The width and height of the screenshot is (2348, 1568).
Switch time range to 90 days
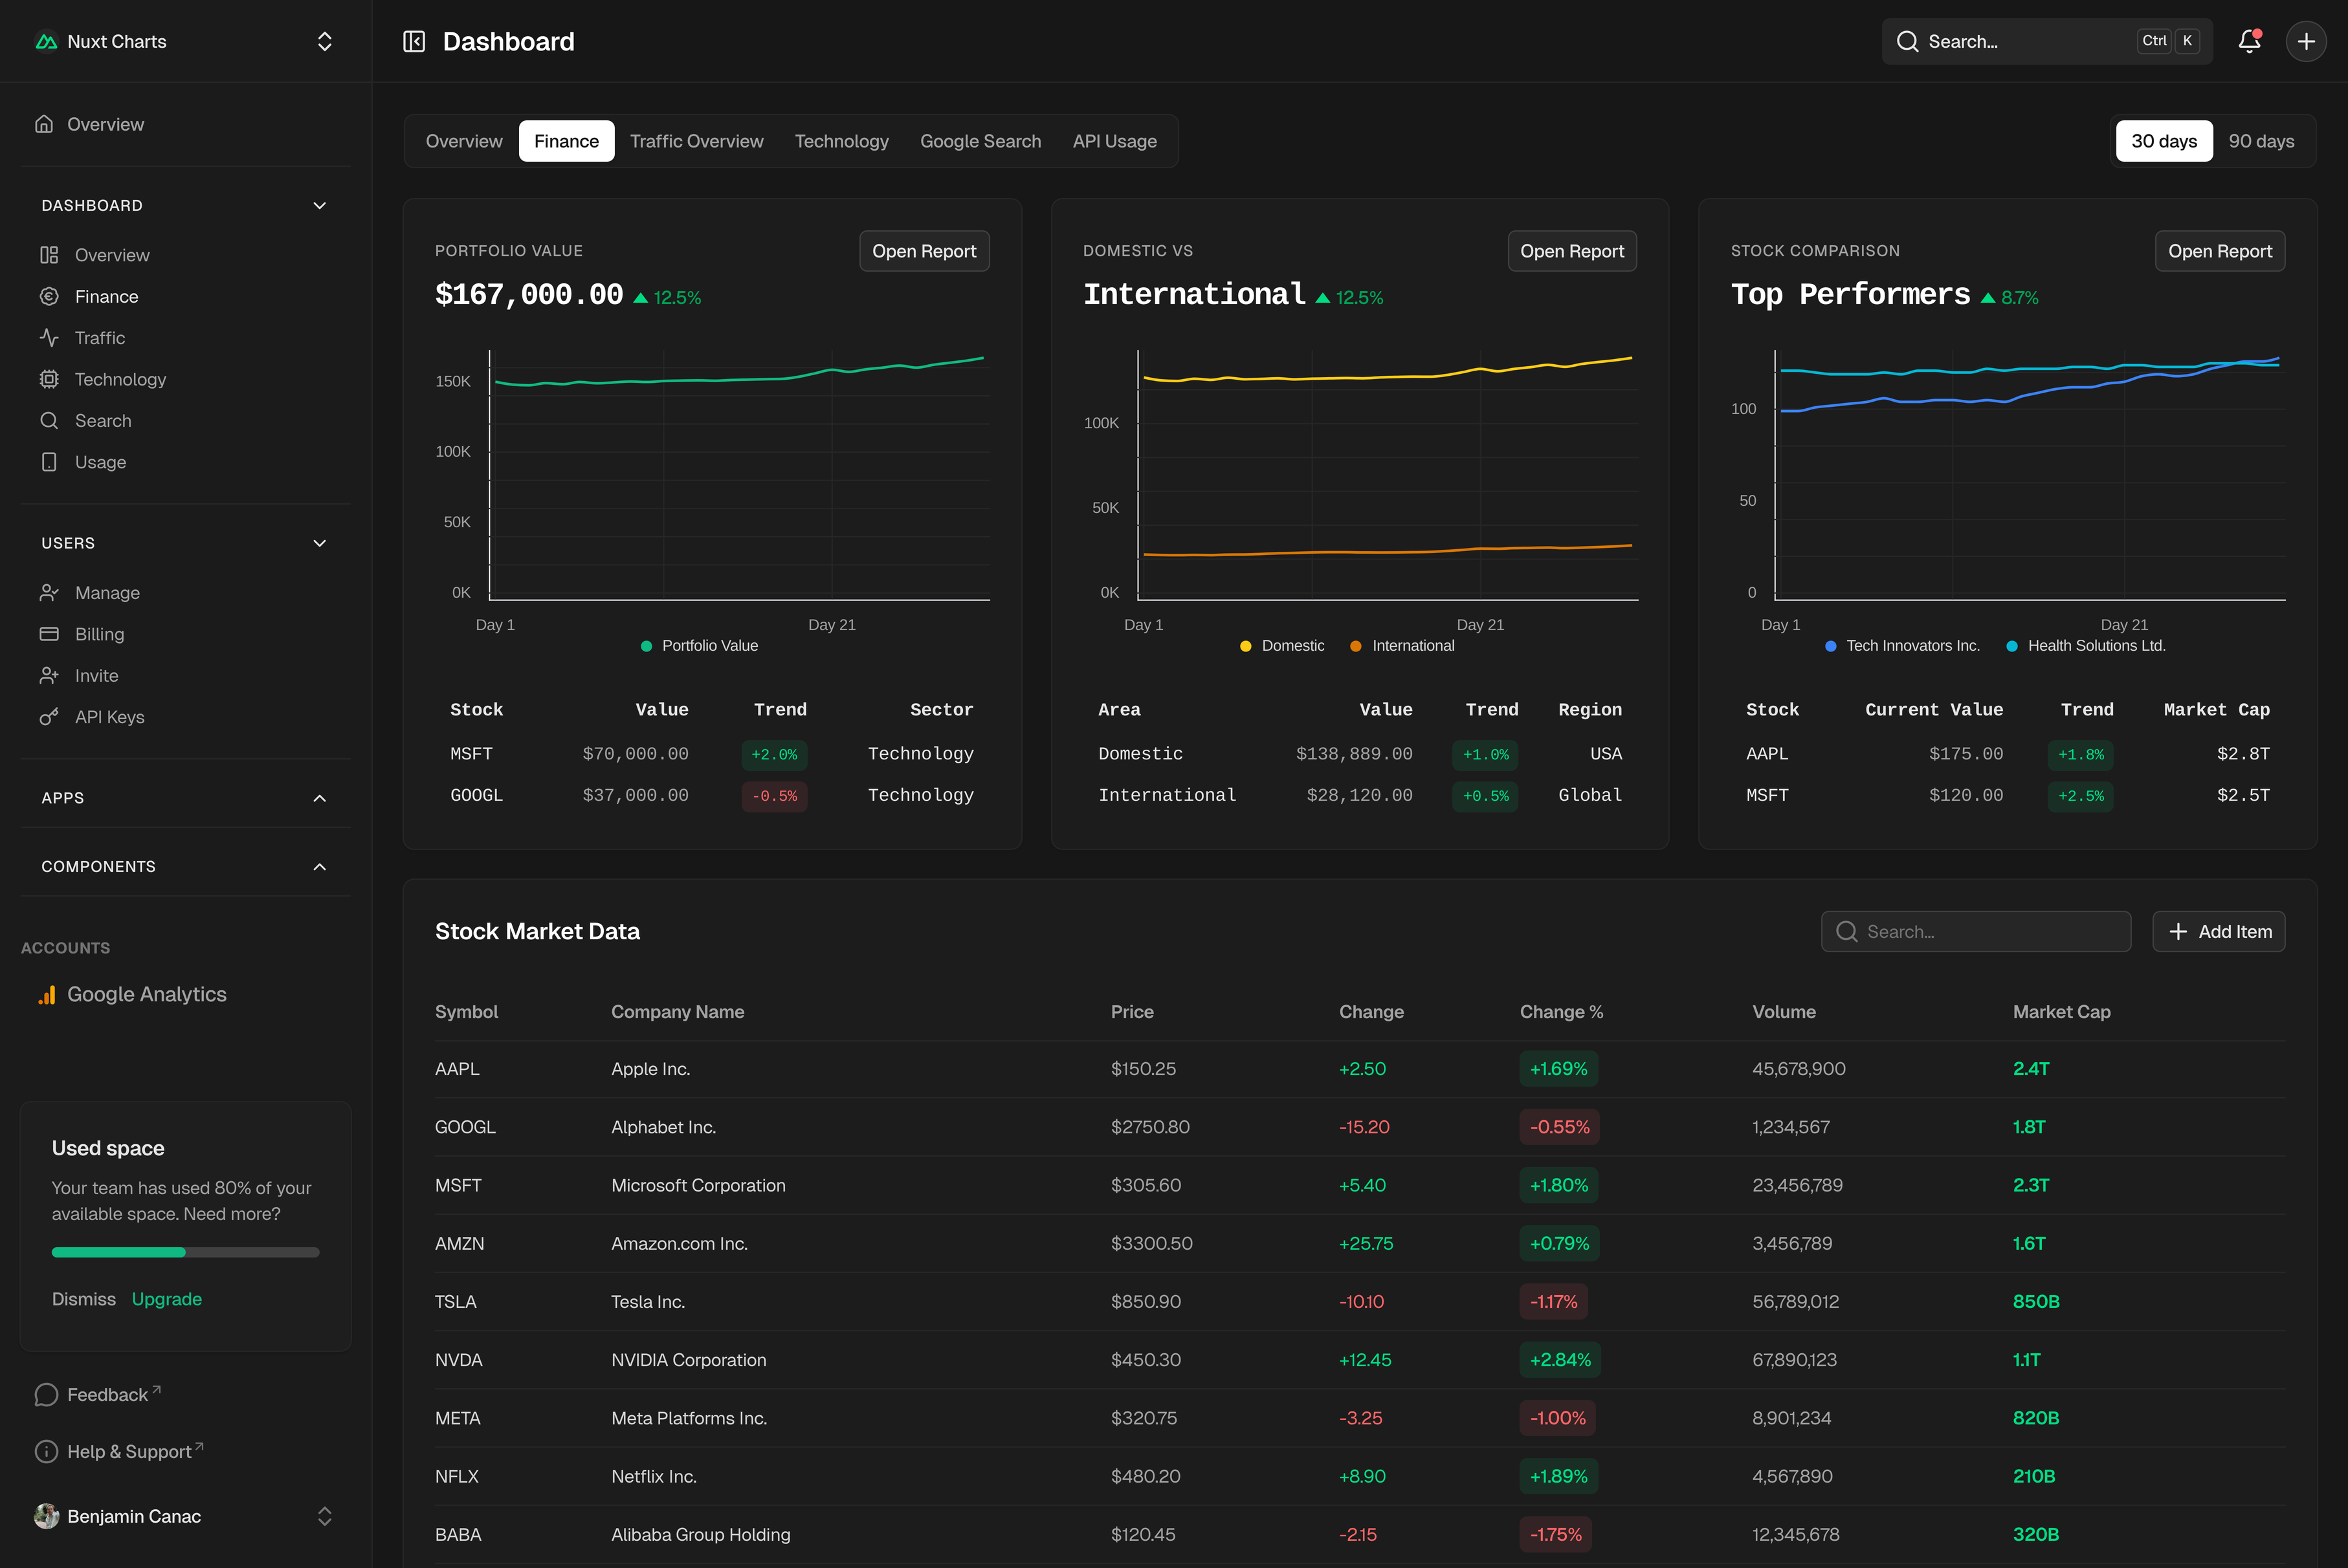click(x=2260, y=141)
